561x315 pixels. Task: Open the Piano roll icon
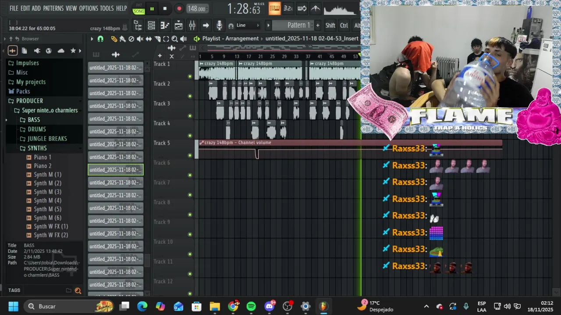pyautogui.click(x=165, y=25)
